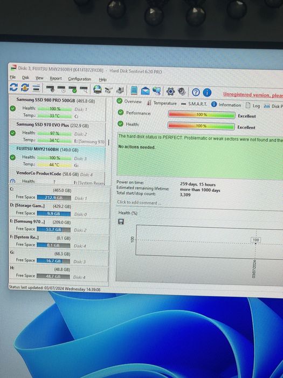Select FUJITSU MHY2160BH disk entry
This screenshot has height=378, width=283.
[x=57, y=158]
